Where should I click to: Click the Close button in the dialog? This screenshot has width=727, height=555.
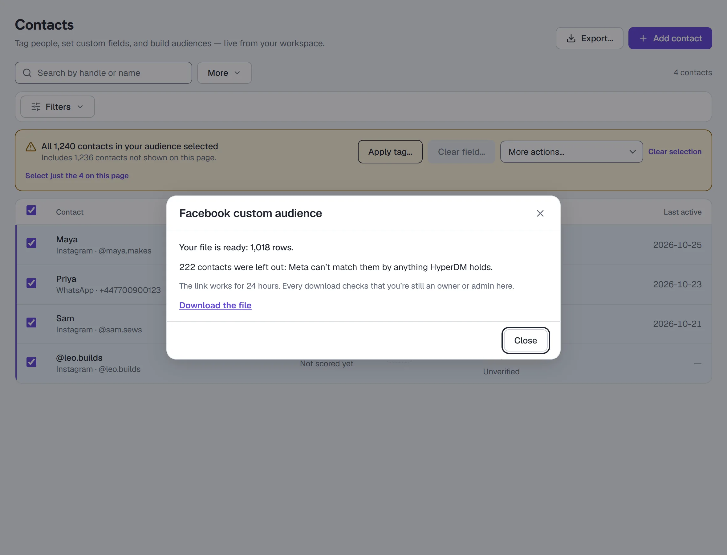[x=525, y=340]
